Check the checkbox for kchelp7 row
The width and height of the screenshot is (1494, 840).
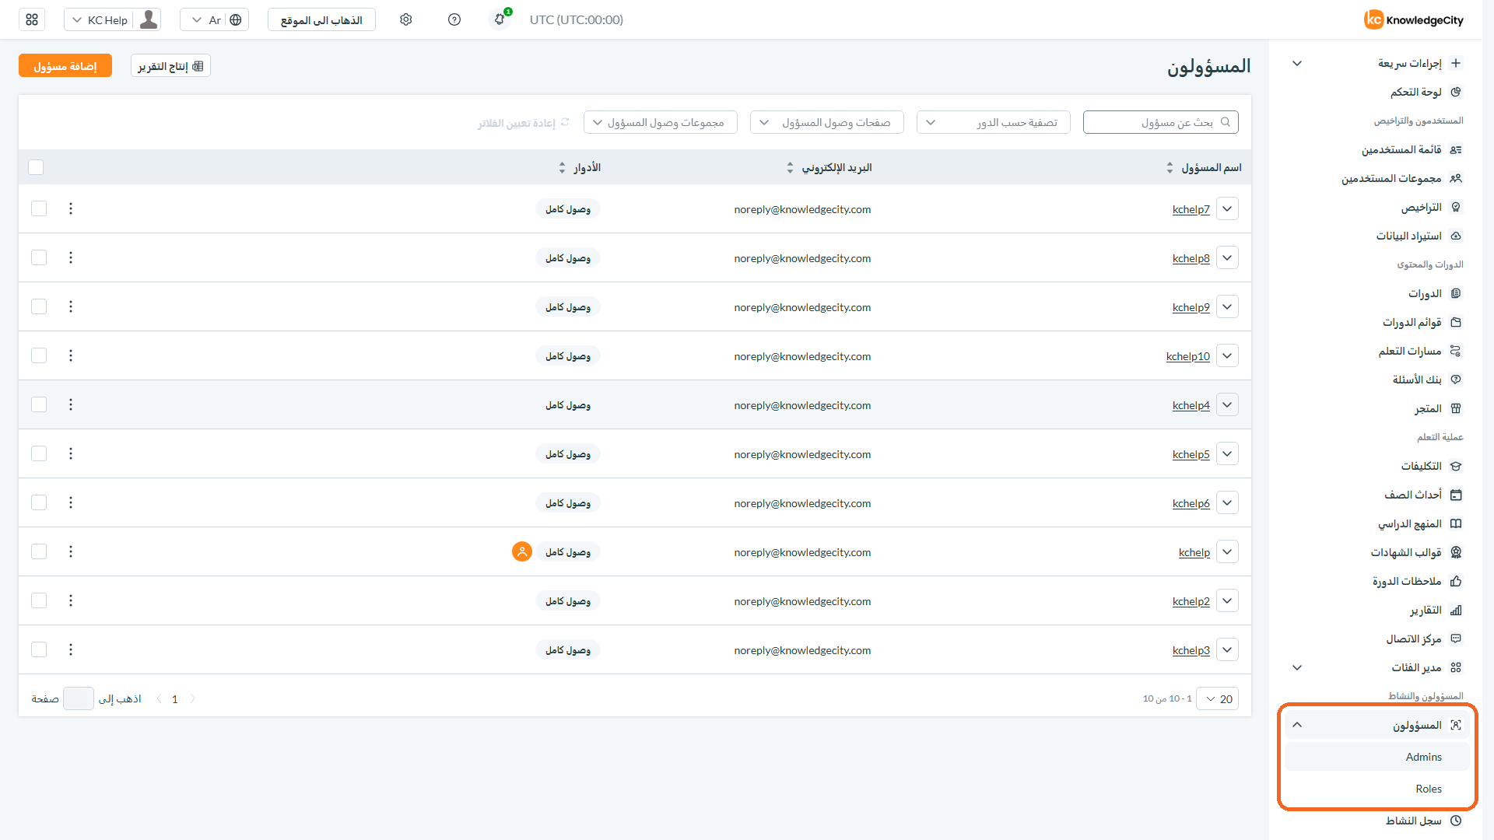point(39,208)
